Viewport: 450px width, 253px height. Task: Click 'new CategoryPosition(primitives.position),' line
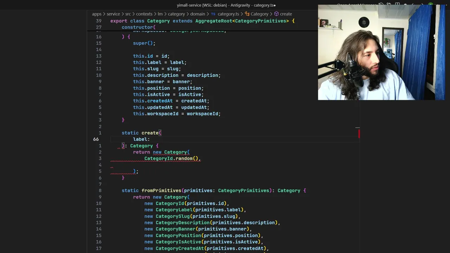204,235
